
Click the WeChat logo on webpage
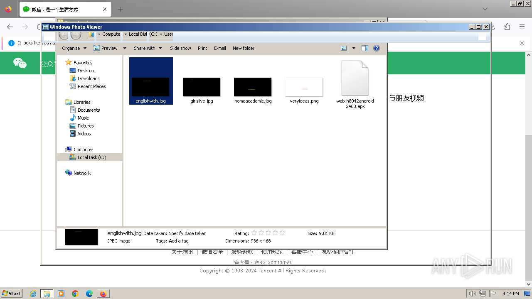20,63
